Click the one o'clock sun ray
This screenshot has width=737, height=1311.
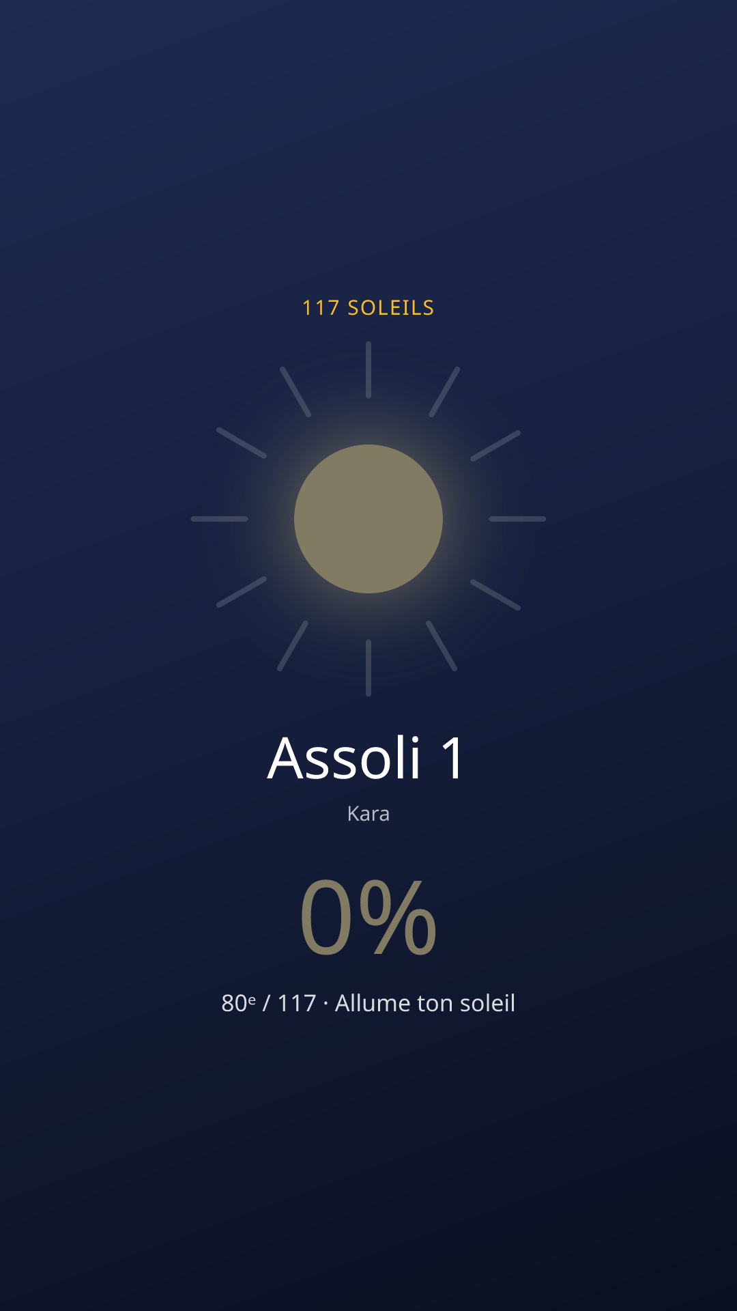(444, 392)
